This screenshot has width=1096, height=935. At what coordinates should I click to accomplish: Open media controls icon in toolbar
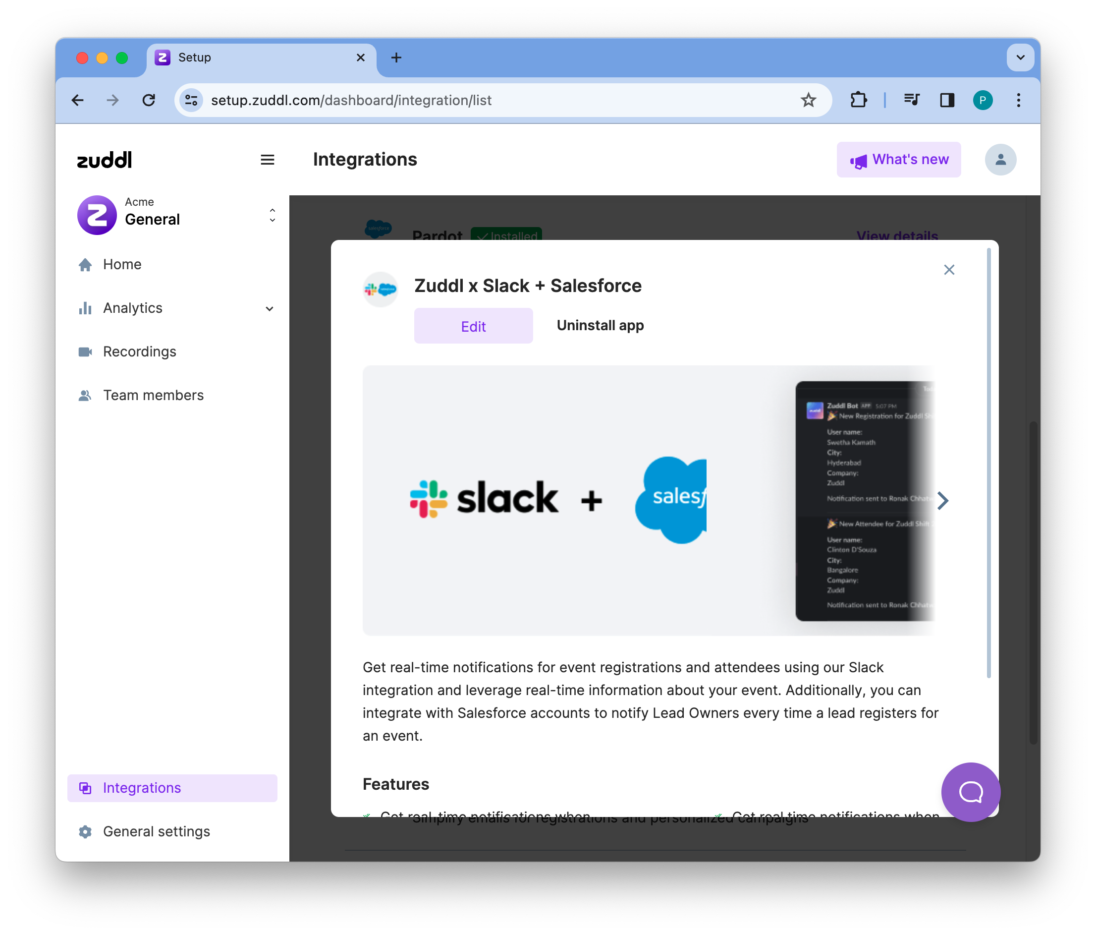[911, 100]
